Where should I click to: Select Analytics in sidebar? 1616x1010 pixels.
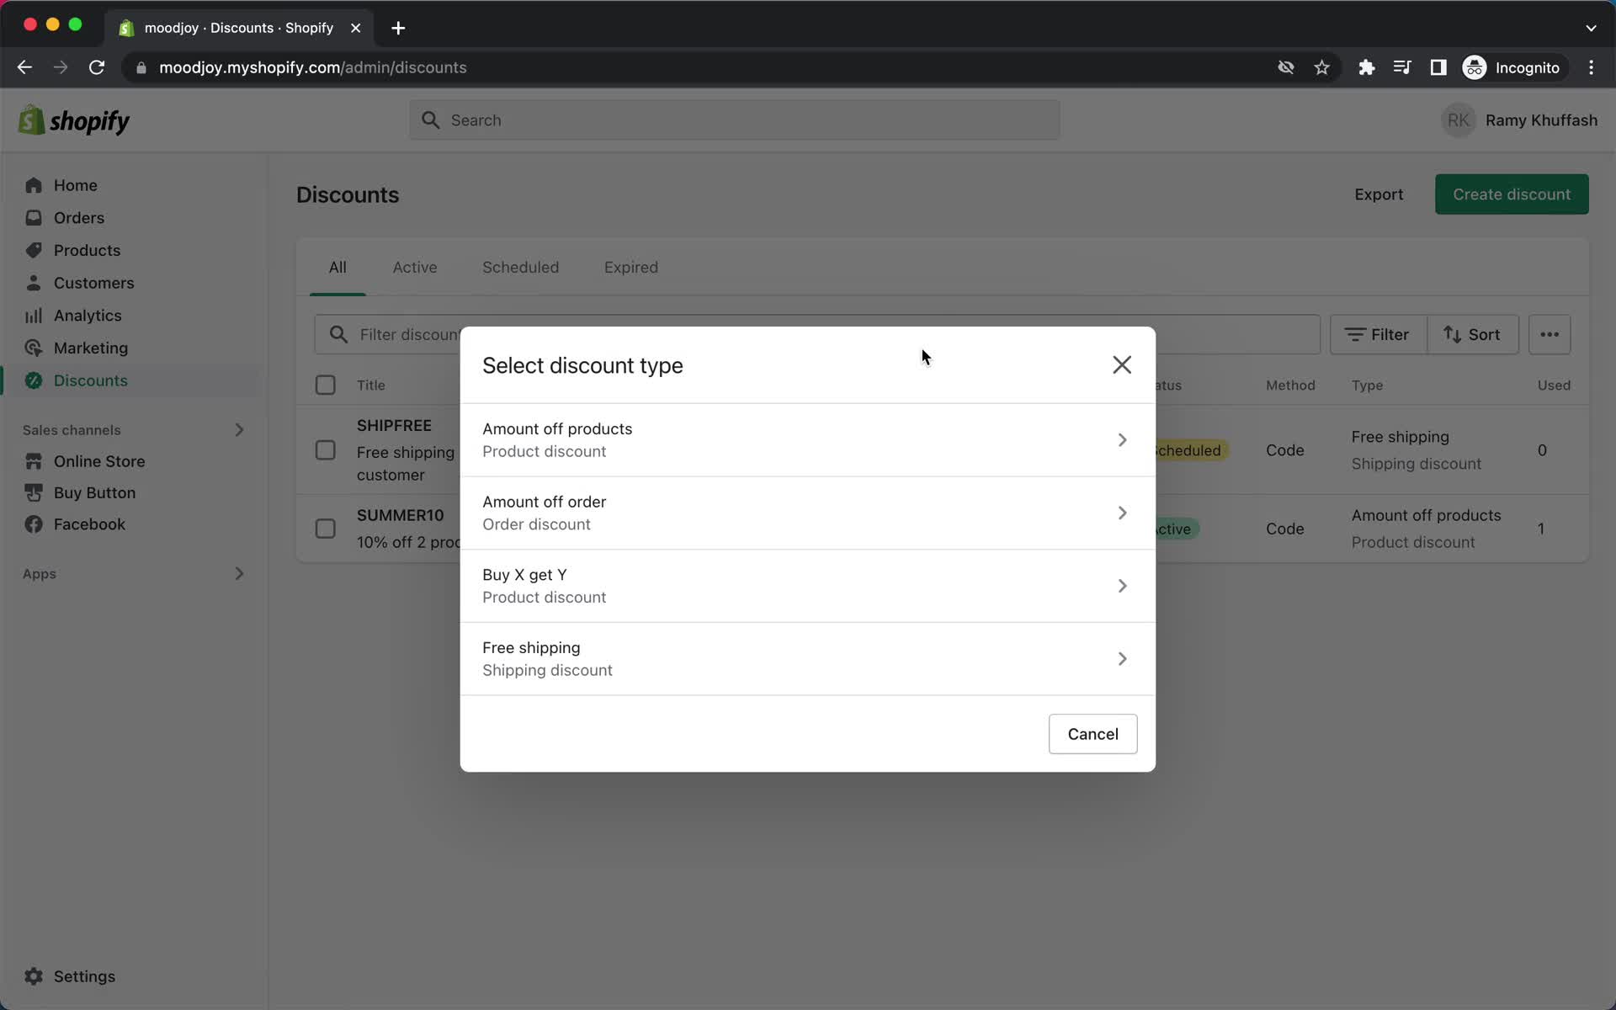[88, 314]
